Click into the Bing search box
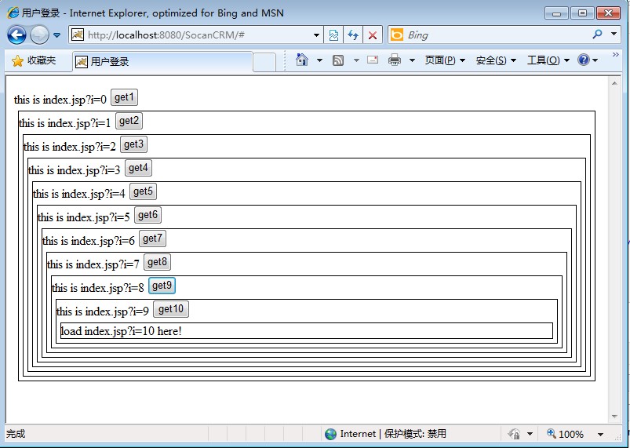This screenshot has height=448, width=630. pyautogui.click(x=494, y=35)
